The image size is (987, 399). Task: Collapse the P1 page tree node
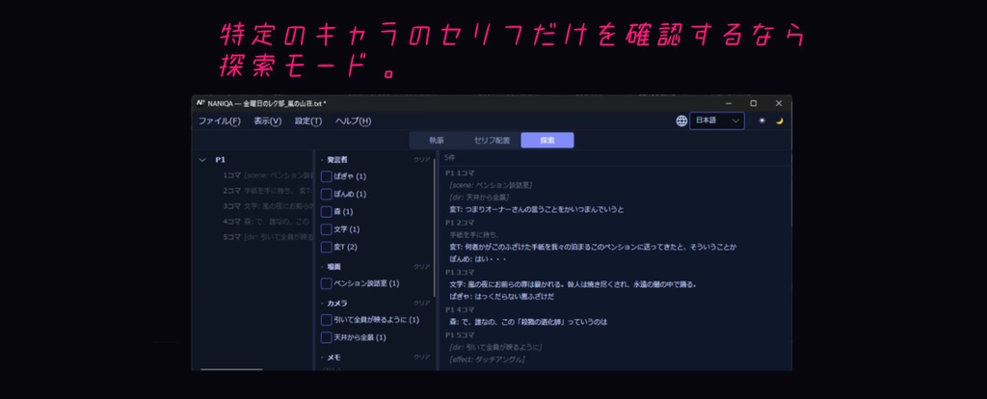click(202, 160)
